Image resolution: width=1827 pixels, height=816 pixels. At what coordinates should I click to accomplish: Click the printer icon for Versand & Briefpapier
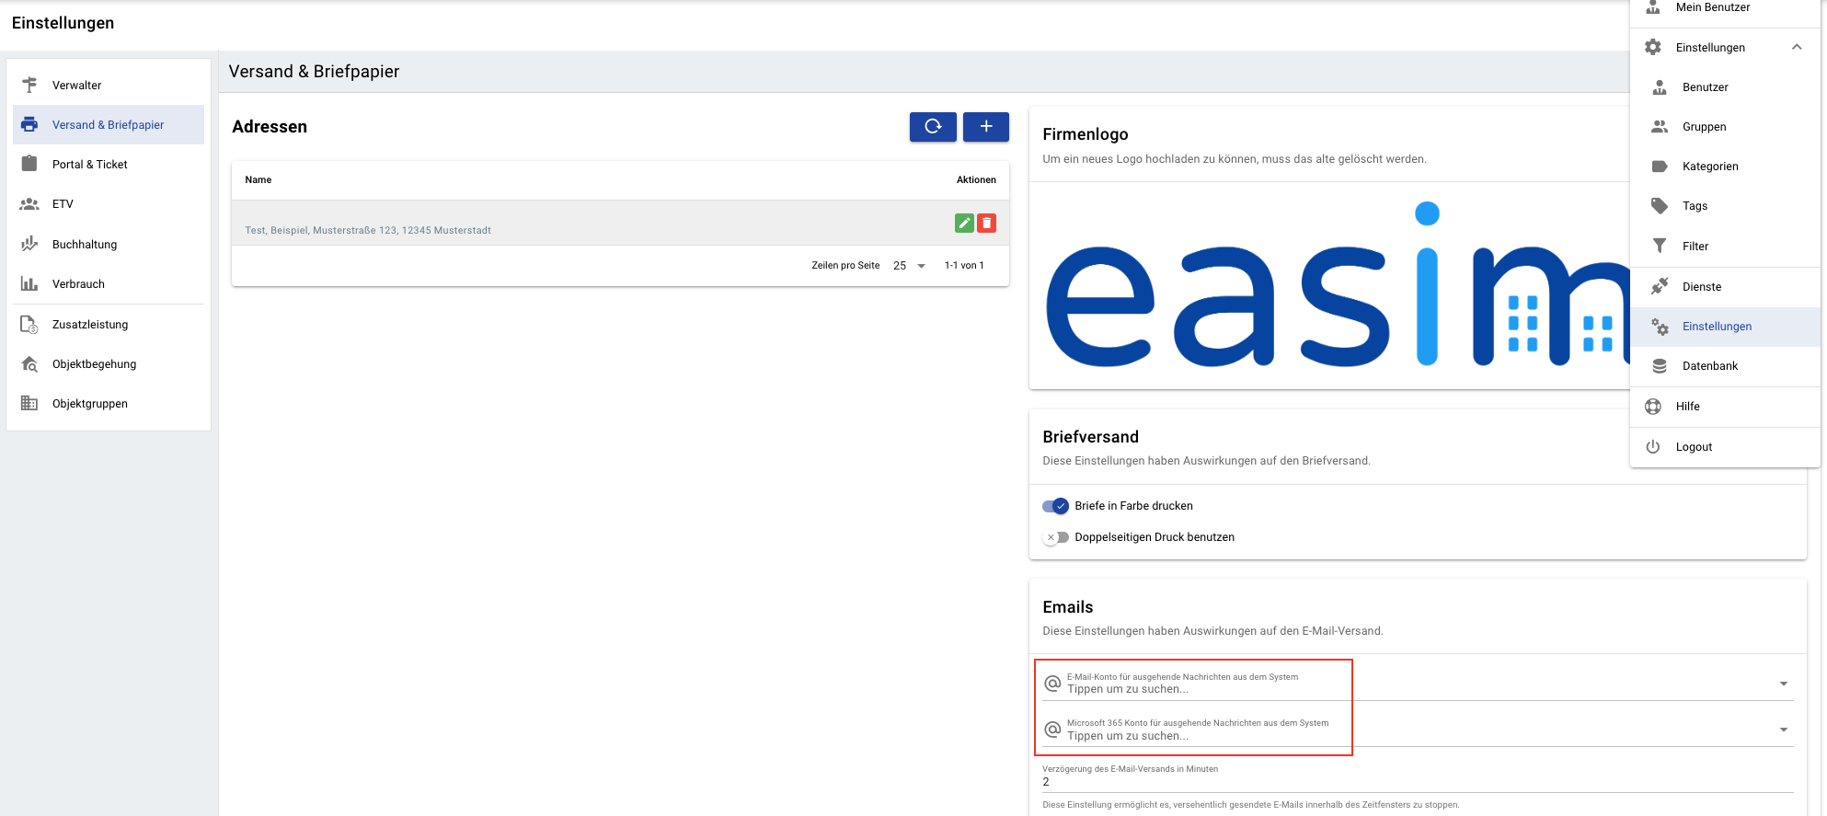coord(29,124)
